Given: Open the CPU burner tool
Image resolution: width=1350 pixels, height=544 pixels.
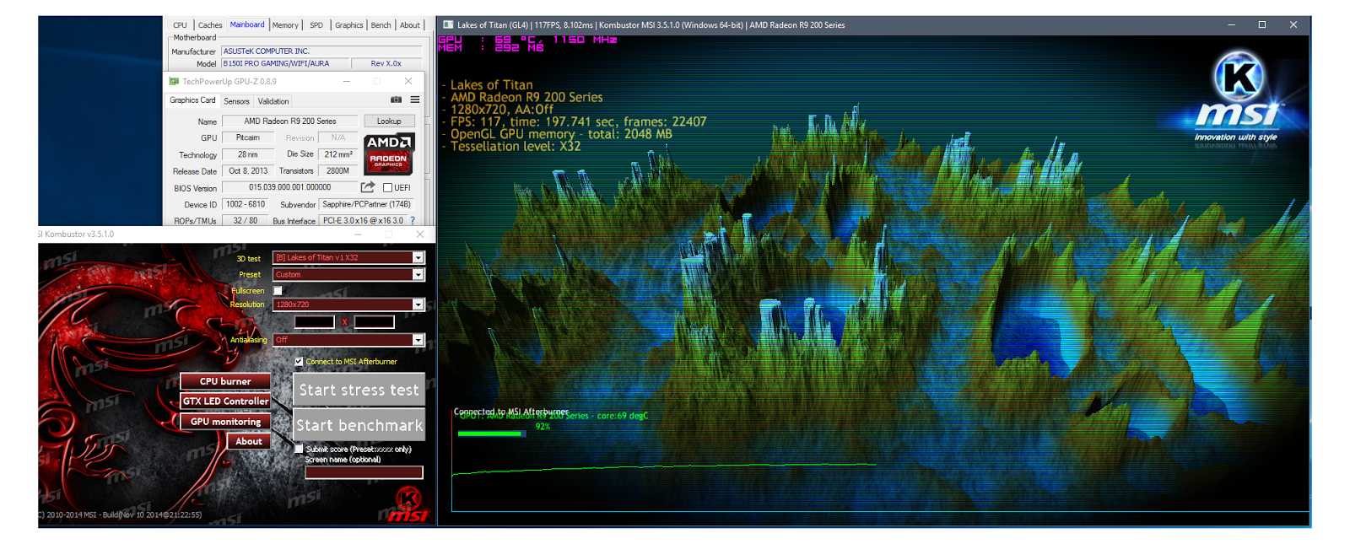Looking at the screenshot, I should 225,381.
